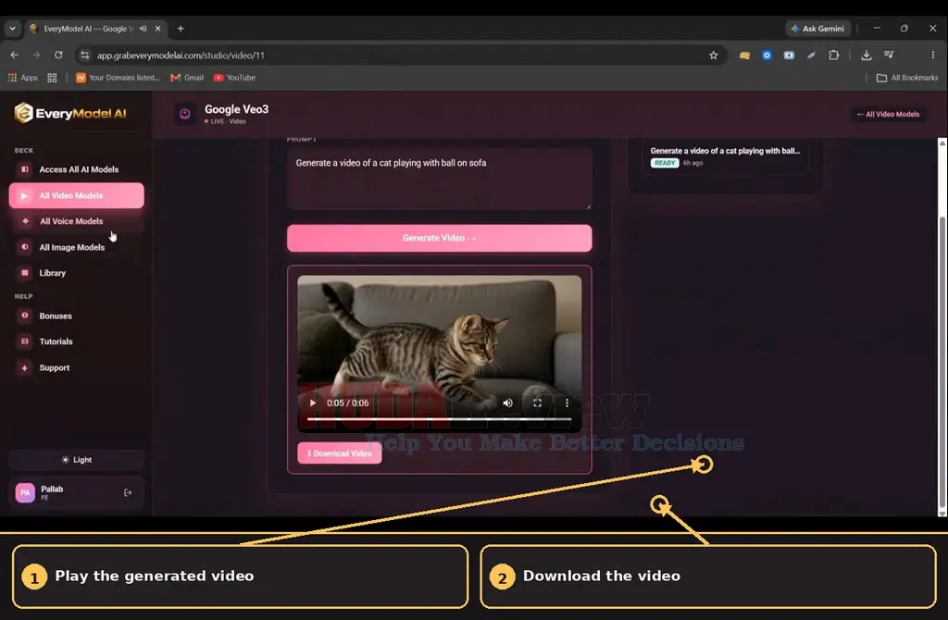The height and width of the screenshot is (620, 948).
Task: Click the tab groups grid icon
Action: pyautogui.click(x=52, y=78)
